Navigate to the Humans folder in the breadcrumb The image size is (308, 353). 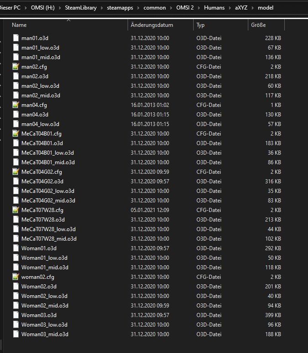[214, 8]
